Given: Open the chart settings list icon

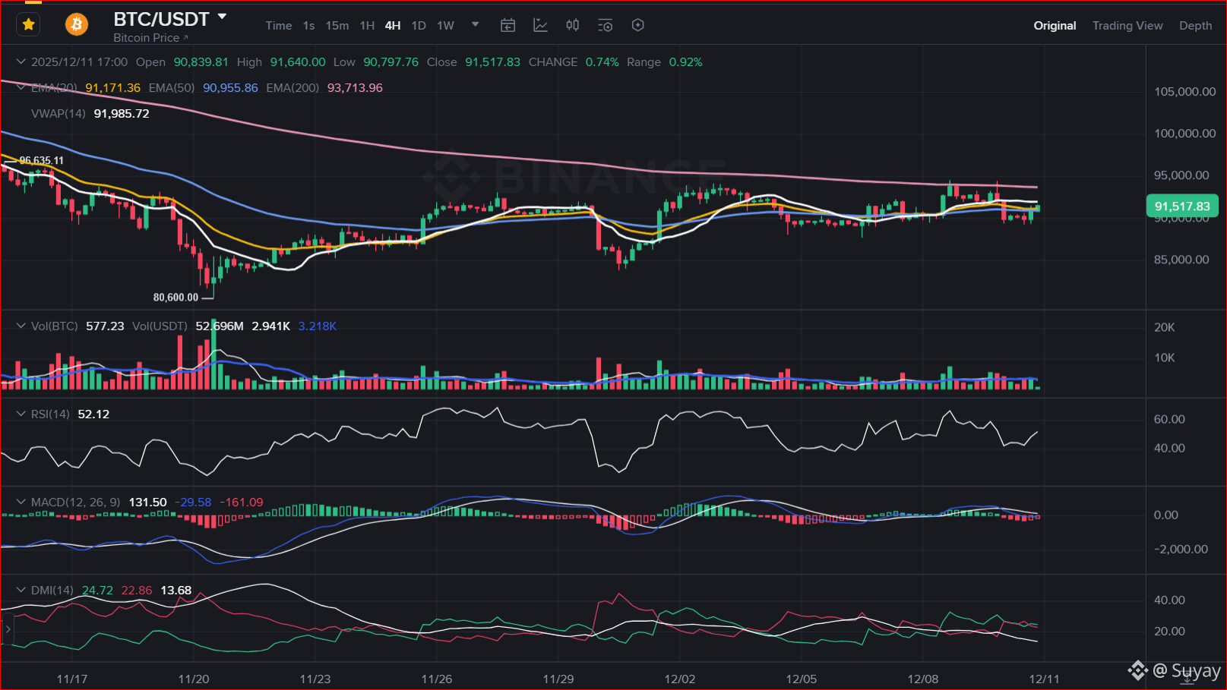Looking at the screenshot, I should coord(605,26).
